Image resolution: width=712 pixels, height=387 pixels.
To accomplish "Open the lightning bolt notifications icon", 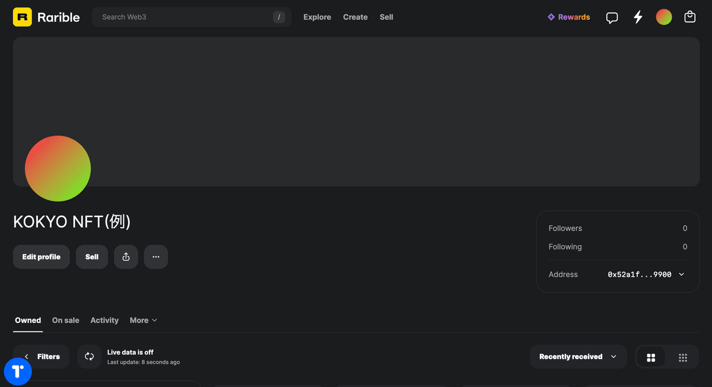I will coord(638,17).
